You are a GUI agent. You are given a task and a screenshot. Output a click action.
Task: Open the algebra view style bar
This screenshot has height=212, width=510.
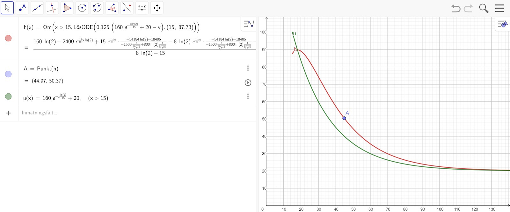(249, 24)
